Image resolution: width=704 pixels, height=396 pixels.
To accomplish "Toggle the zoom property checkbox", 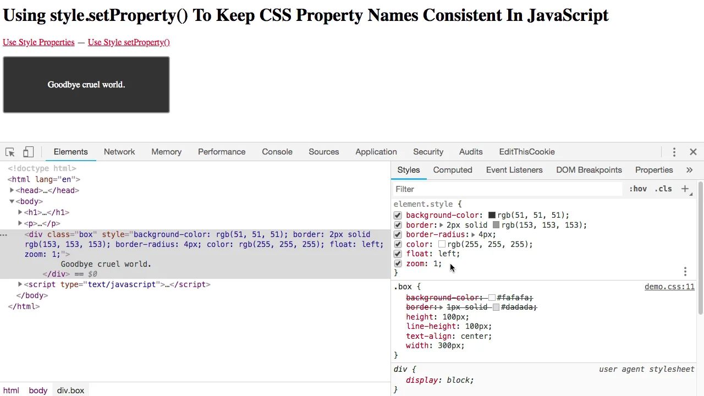I will tap(398, 263).
